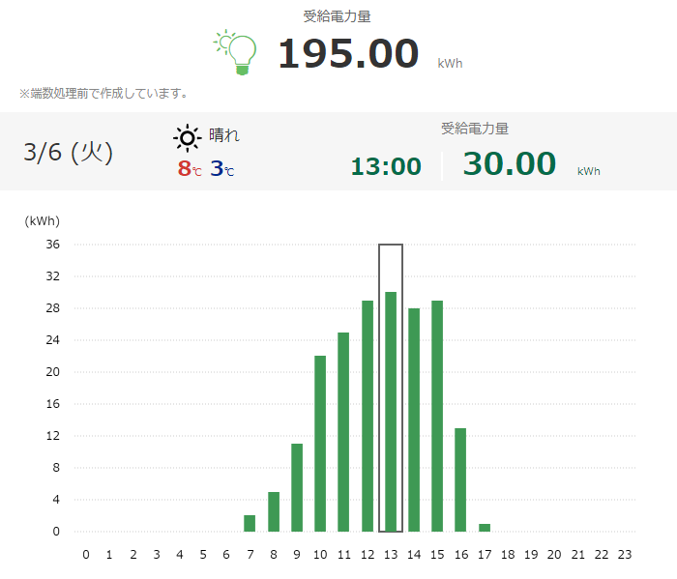Image resolution: width=677 pixels, height=579 pixels.
Task: Click the low temperature 3℃
Action: point(221,168)
